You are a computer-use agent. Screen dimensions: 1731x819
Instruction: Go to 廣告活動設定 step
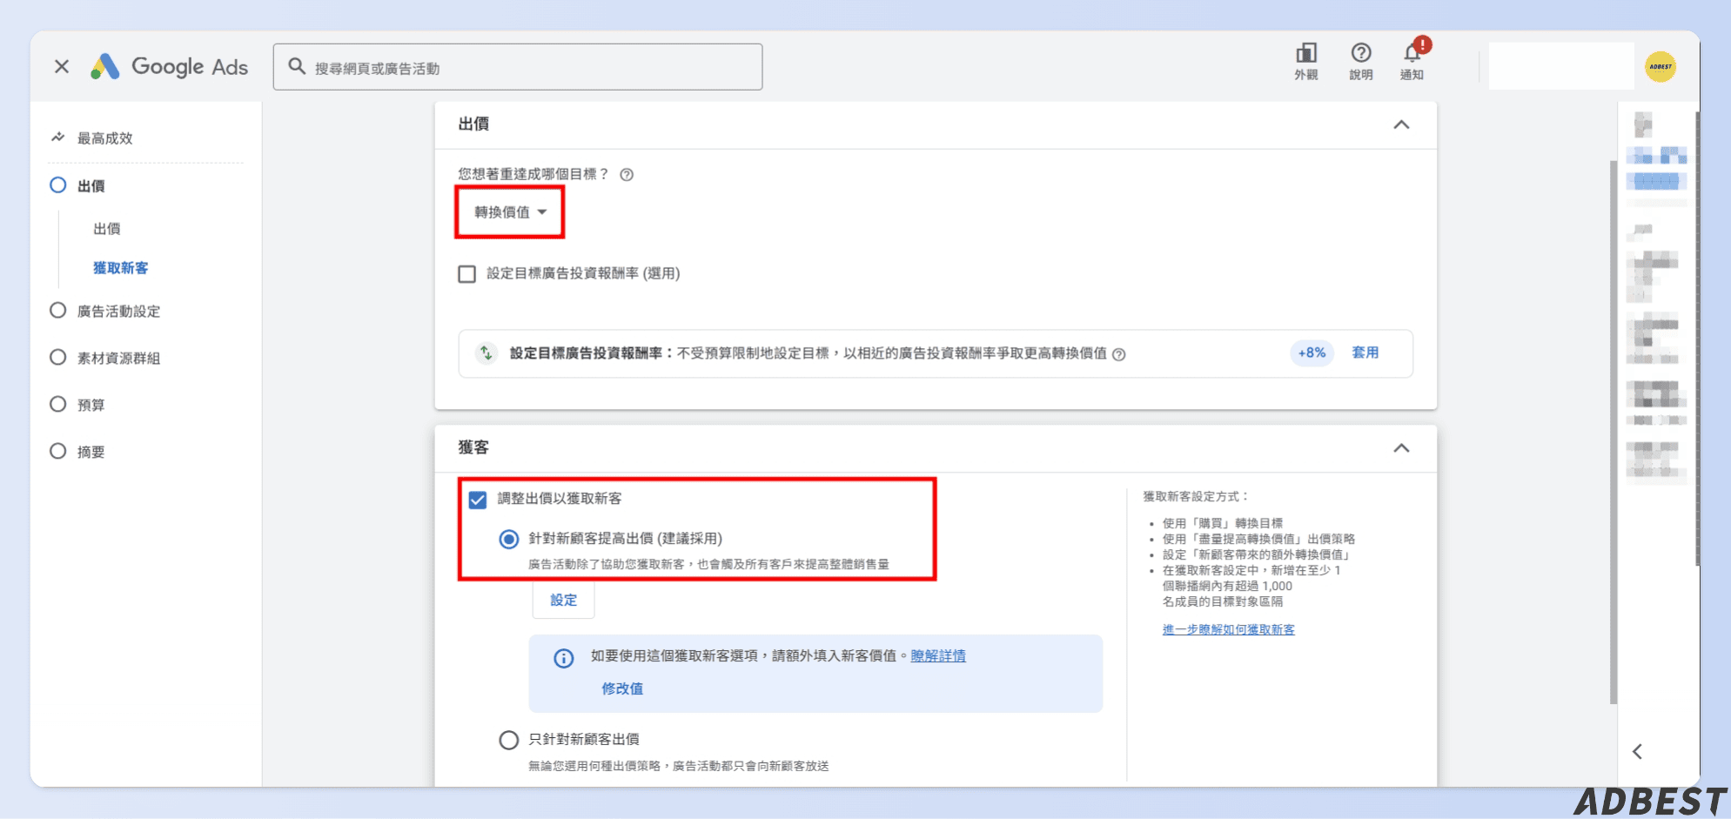pos(118,311)
